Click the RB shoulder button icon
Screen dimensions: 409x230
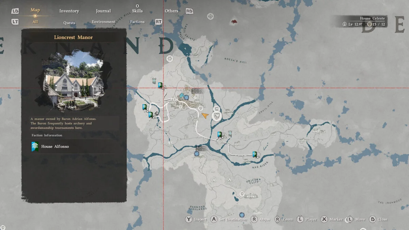pyautogui.click(x=189, y=11)
